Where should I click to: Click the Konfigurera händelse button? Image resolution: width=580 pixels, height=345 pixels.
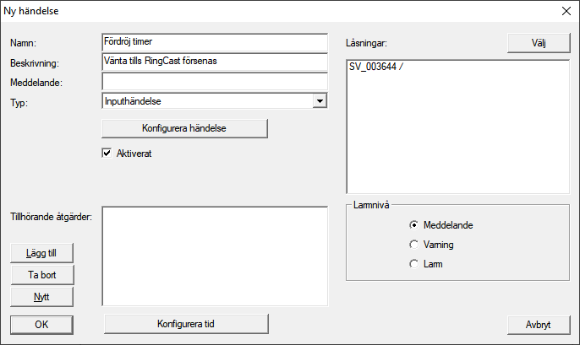184,127
